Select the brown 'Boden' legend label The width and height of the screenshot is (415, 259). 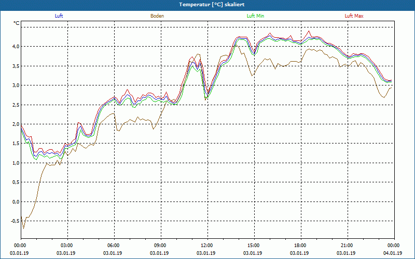(157, 16)
